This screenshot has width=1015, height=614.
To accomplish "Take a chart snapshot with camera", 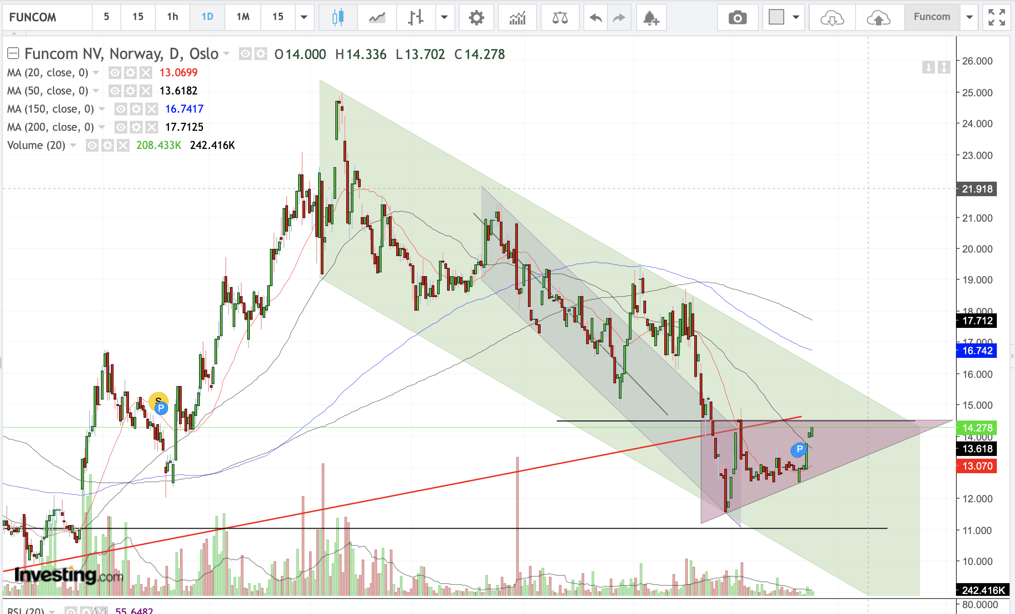I will point(737,18).
